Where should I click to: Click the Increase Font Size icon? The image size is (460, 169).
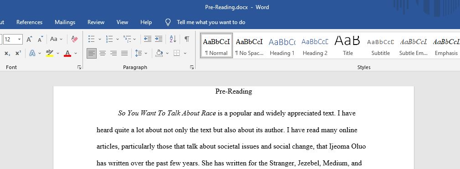coord(29,39)
